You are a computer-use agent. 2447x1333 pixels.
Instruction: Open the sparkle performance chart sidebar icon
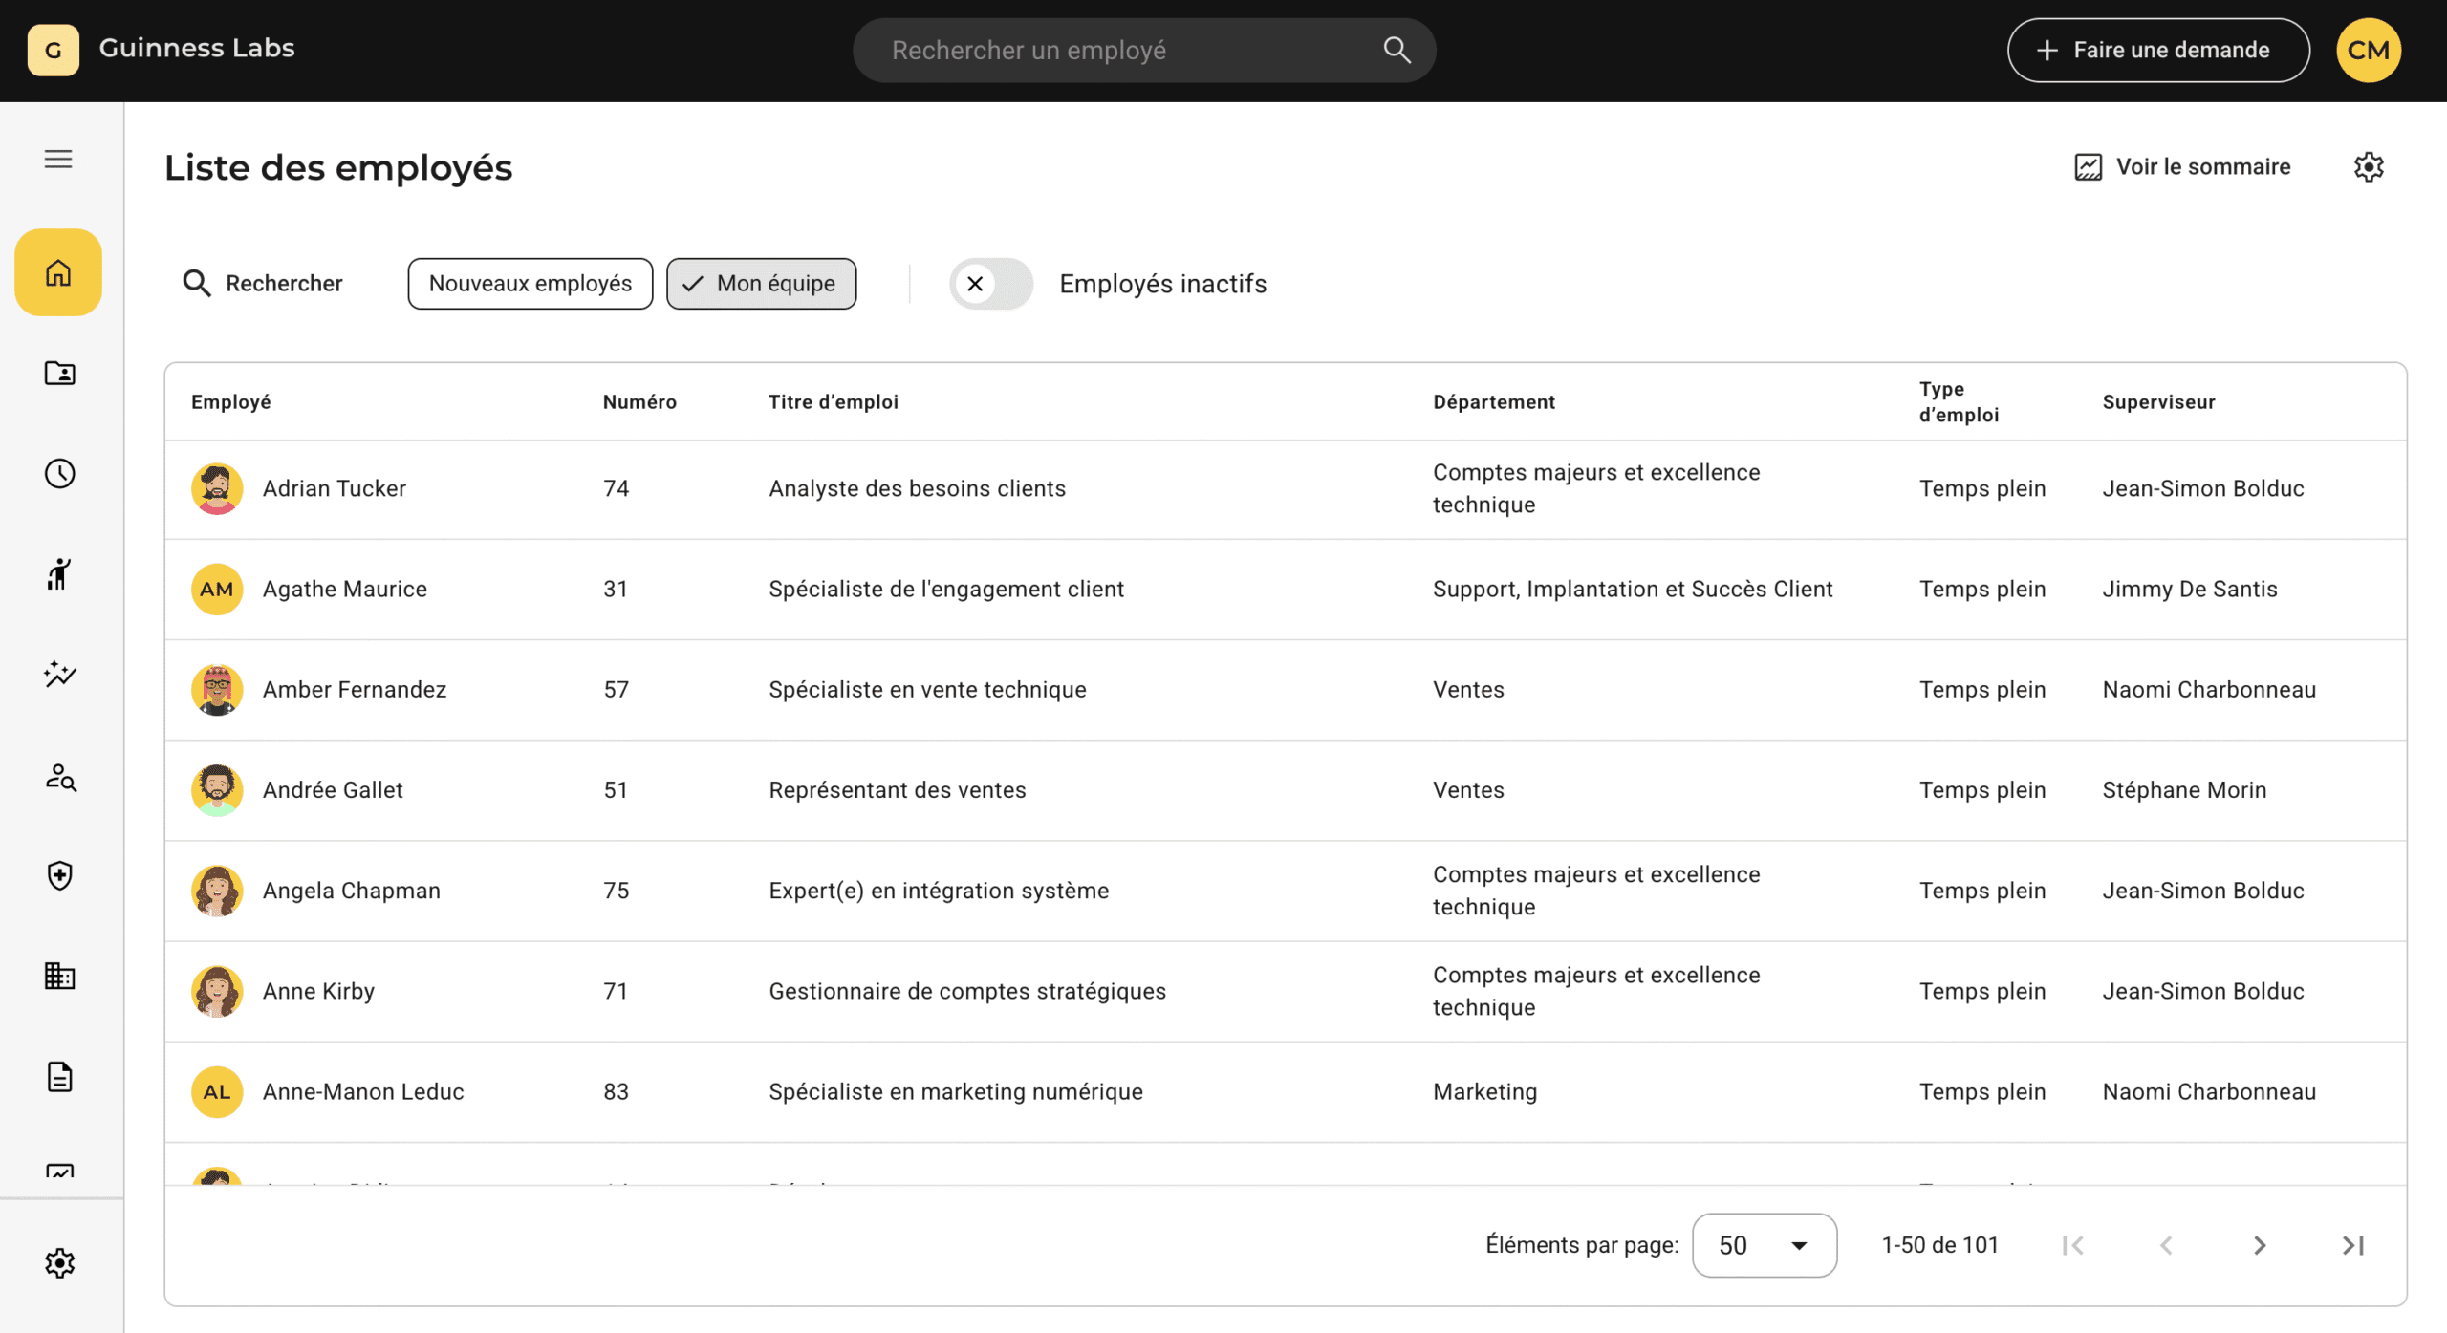(59, 675)
